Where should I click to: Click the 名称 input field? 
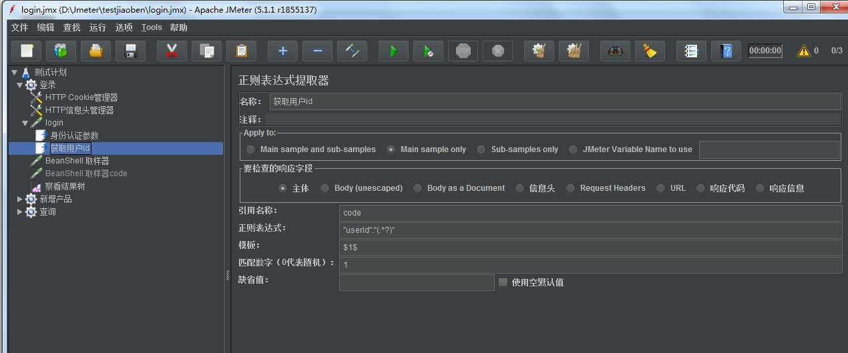coord(555,101)
